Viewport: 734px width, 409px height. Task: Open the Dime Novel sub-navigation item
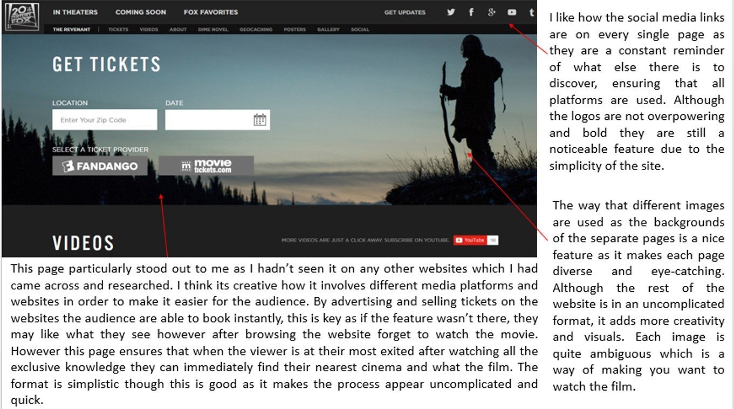point(213,30)
